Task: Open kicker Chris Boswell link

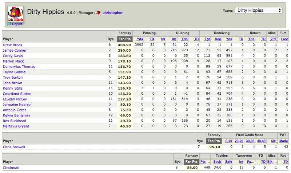Action: click(x=14, y=147)
